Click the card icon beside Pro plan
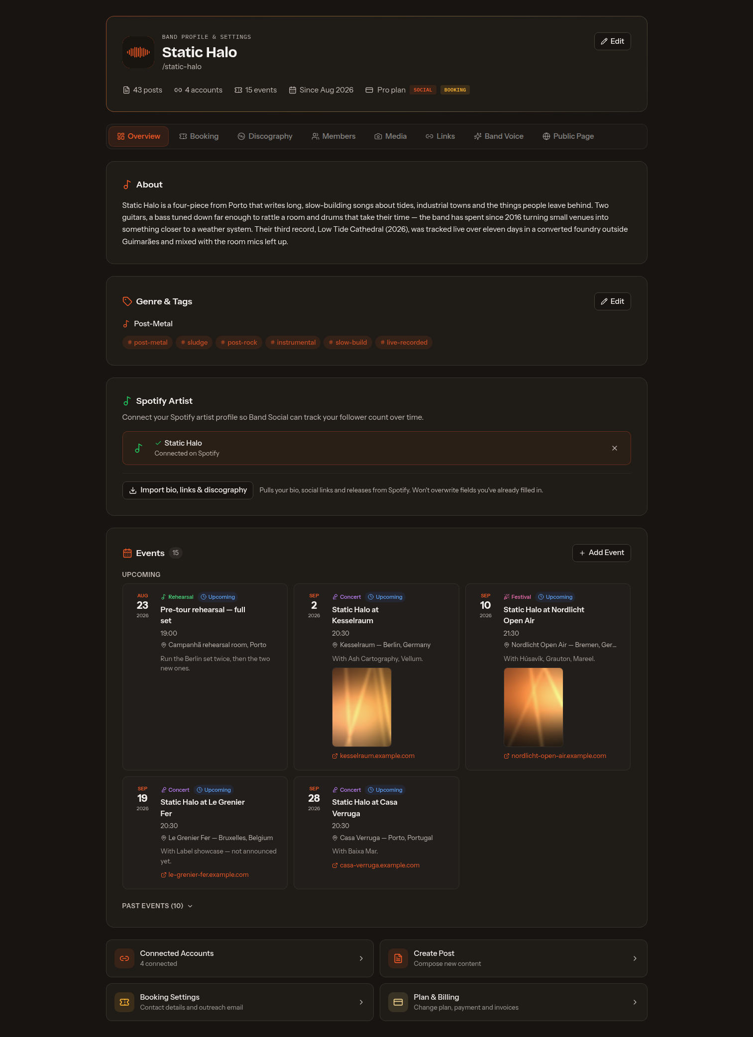 point(369,90)
